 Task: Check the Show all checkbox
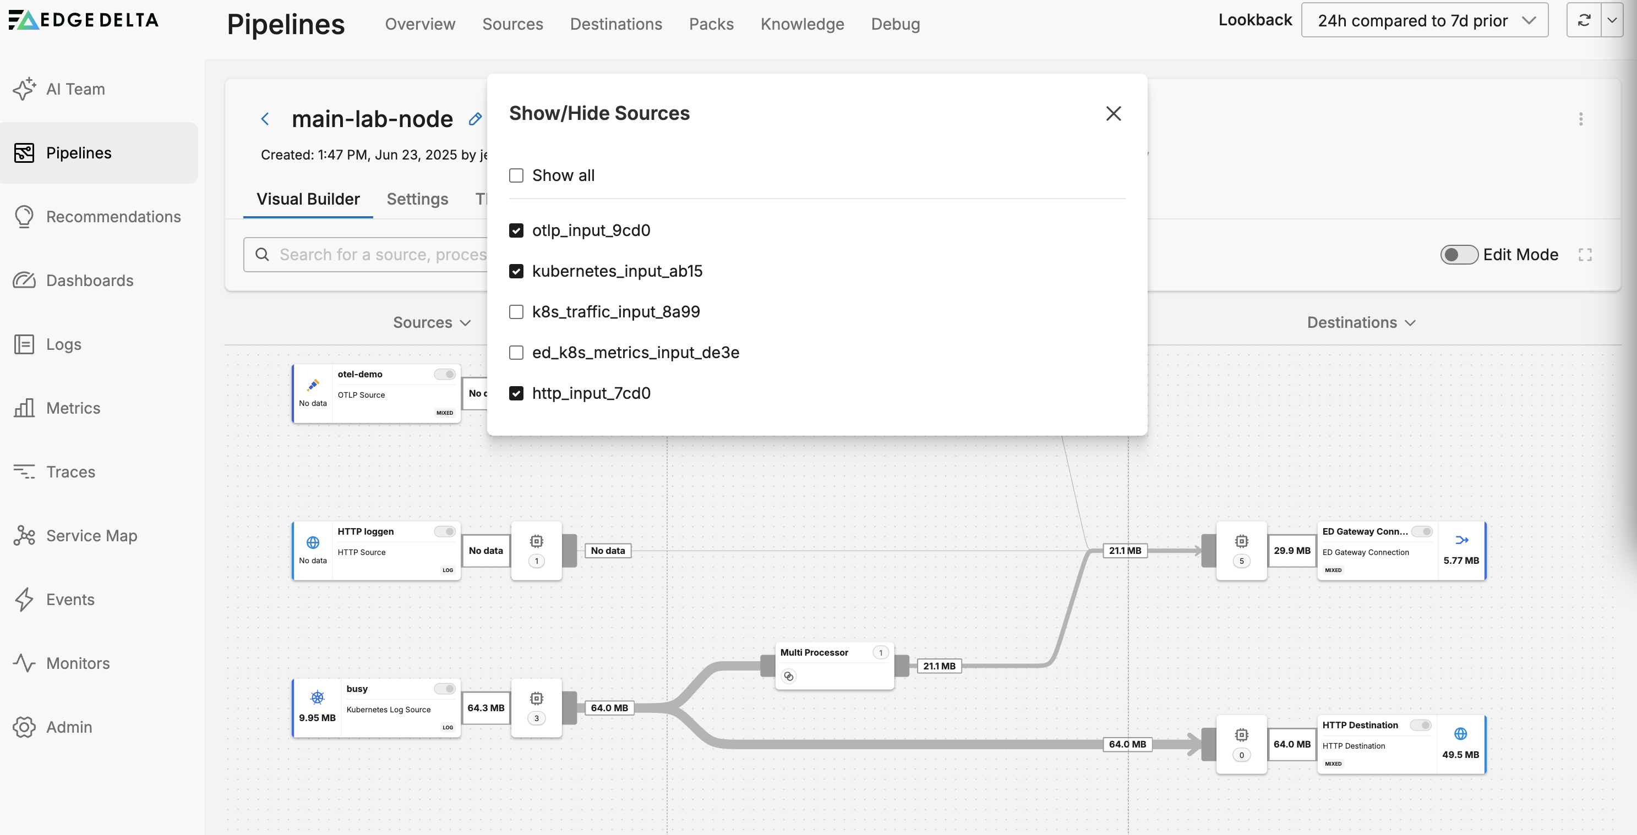coord(516,175)
